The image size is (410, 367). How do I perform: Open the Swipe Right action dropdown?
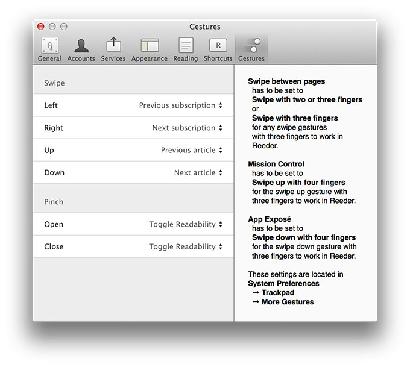pos(188,128)
